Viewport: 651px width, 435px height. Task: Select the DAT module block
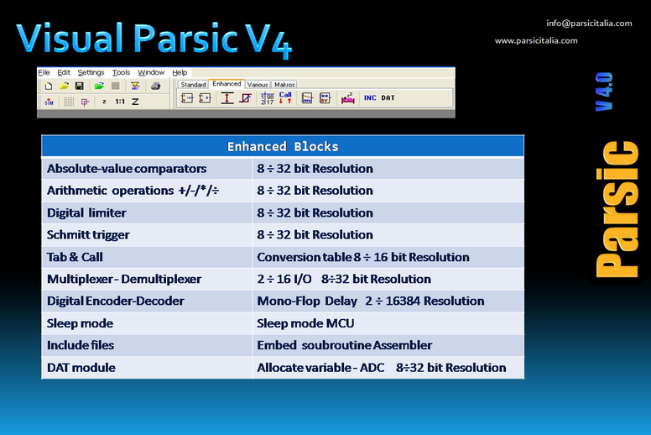point(388,98)
